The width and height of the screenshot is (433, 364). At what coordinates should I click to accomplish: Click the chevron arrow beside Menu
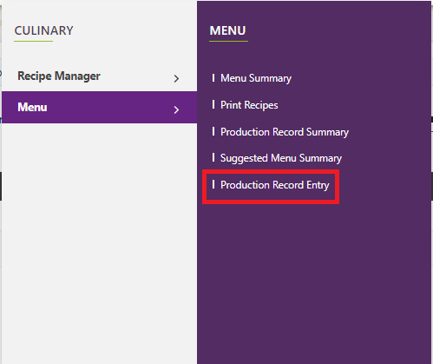(176, 109)
